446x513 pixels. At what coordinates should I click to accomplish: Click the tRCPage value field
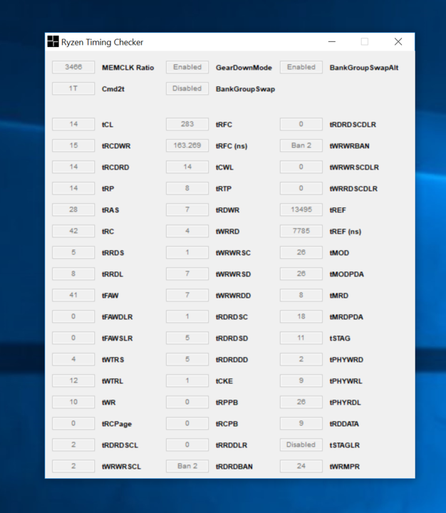pos(73,423)
